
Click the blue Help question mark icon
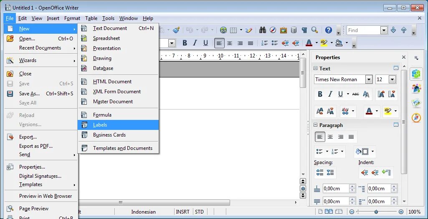tap(329, 30)
